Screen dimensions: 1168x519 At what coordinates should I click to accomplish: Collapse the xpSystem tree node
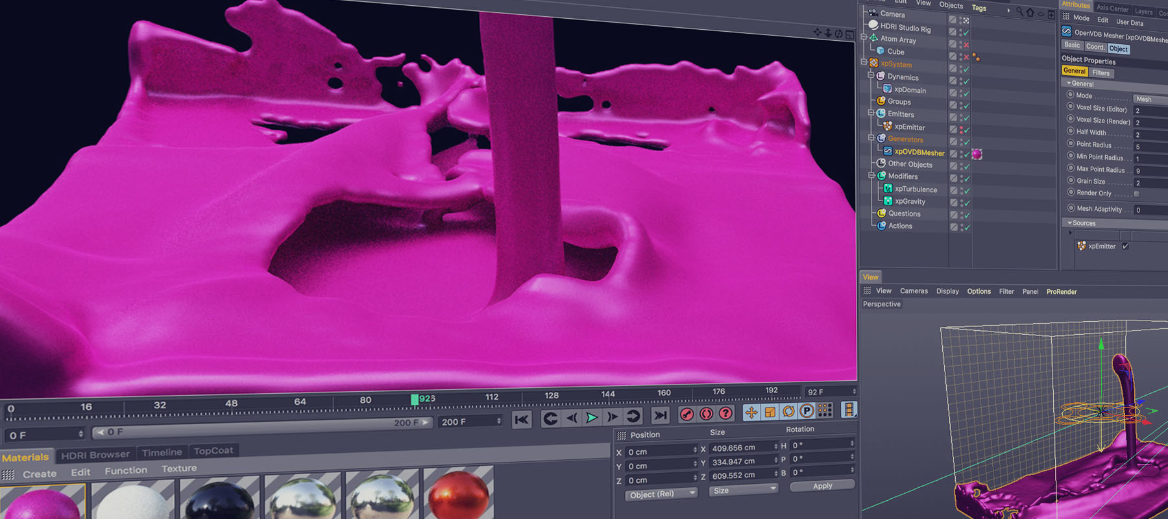pyautogui.click(x=864, y=62)
